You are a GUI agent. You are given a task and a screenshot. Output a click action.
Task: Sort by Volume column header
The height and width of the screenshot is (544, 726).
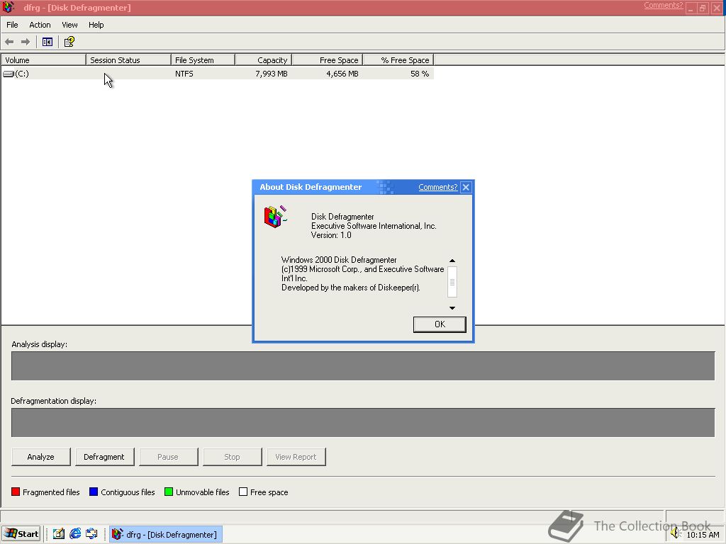[x=43, y=60]
